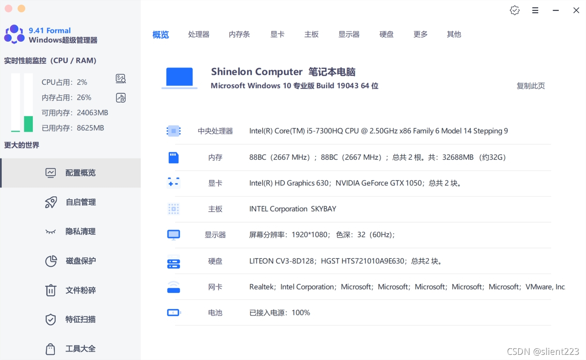
Task: Click the 磁盘保护 pie chart icon
Action: (x=51, y=261)
